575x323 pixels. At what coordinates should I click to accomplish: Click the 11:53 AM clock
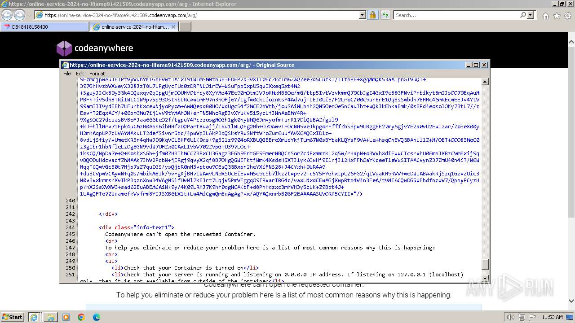coord(552,317)
